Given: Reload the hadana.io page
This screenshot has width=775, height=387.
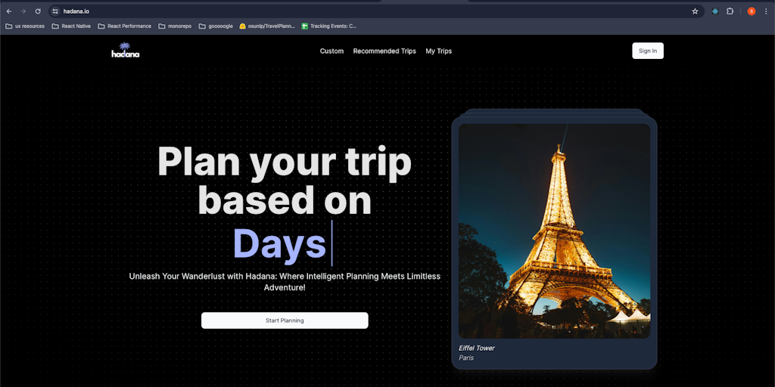Looking at the screenshot, I should click(38, 11).
